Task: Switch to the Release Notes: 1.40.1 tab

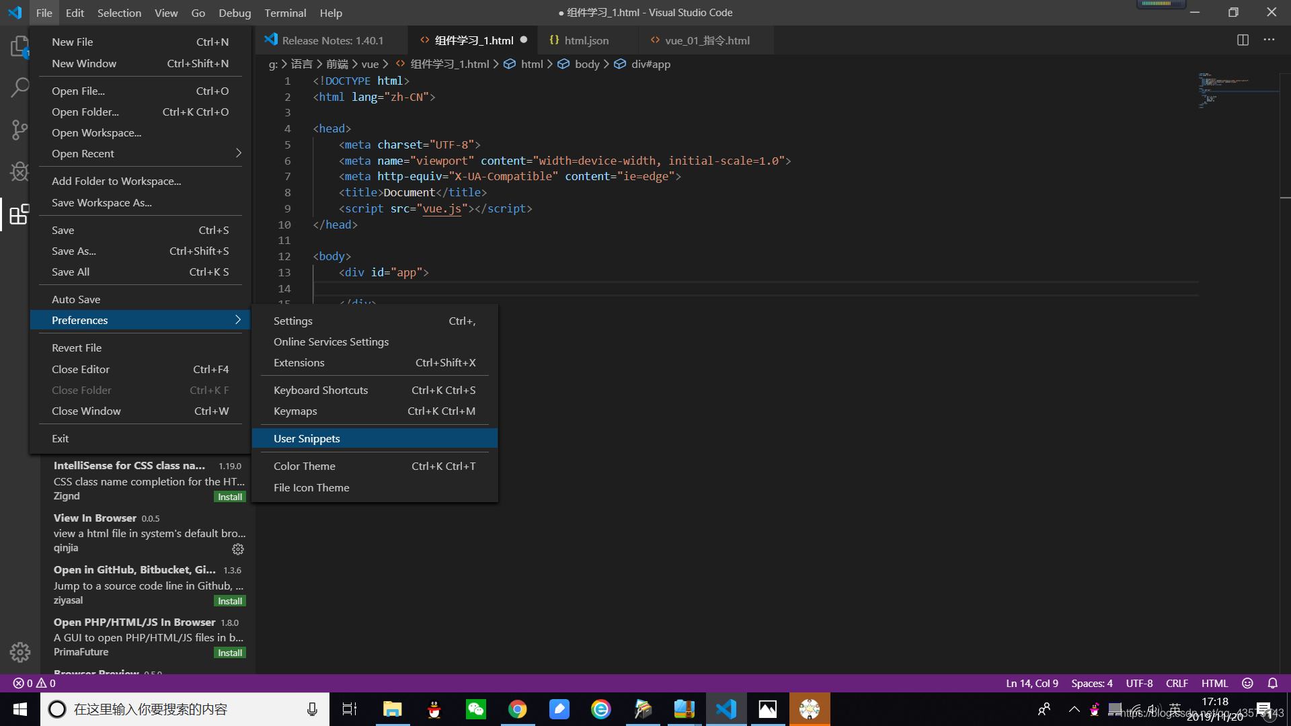Action: coord(332,40)
